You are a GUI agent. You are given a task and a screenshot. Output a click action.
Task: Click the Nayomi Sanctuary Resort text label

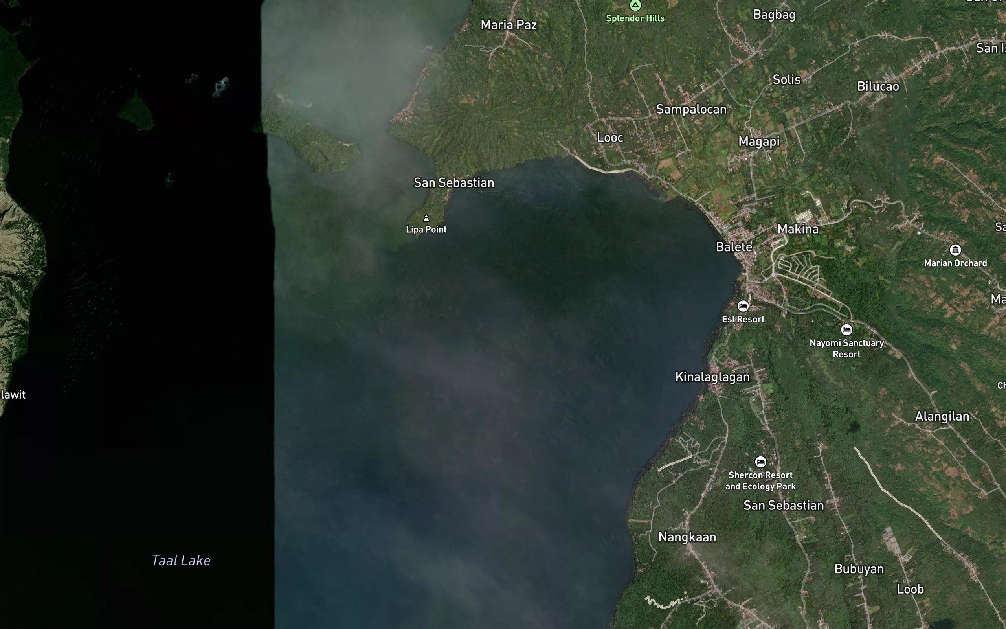click(846, 349)
